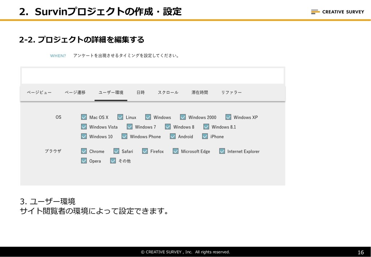The image size is (371, 257).
Task: Select the リファラー tab
Action: click(232, 92)
